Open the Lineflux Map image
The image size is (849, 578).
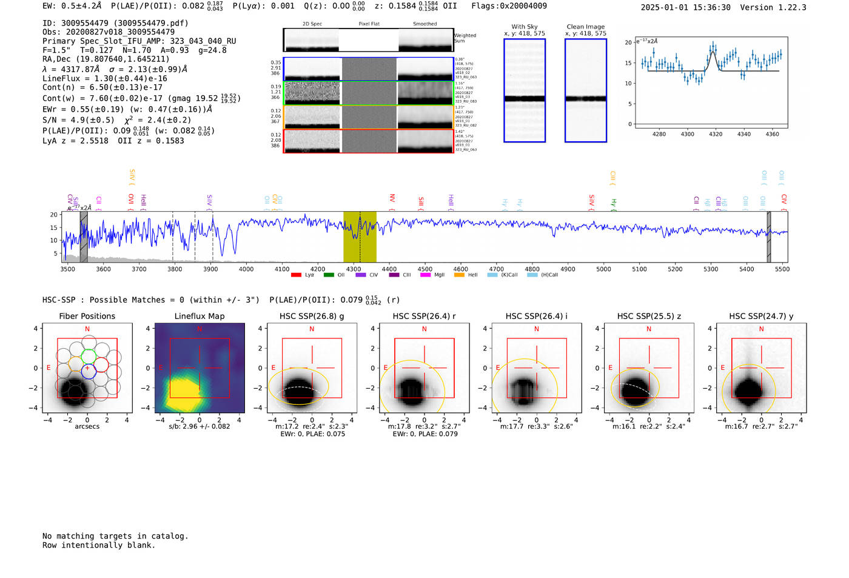tap(200, 368)
